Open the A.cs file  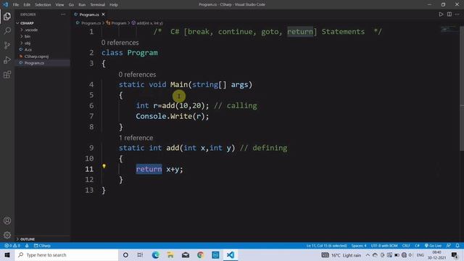tap(28, 50)
